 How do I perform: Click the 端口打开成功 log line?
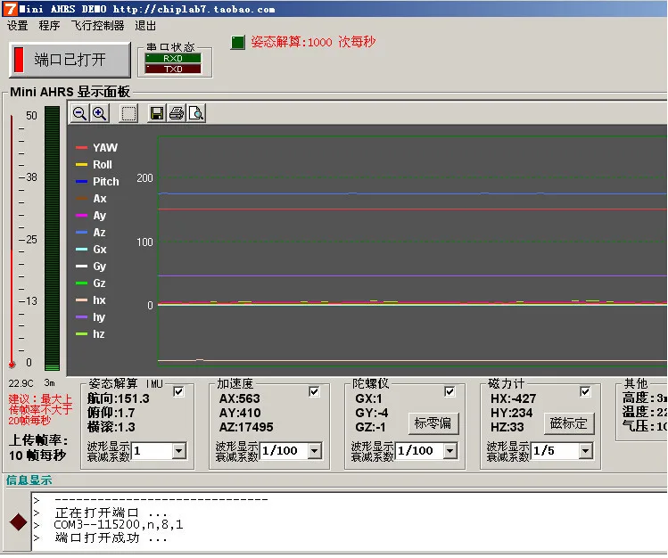coord(111,538)
